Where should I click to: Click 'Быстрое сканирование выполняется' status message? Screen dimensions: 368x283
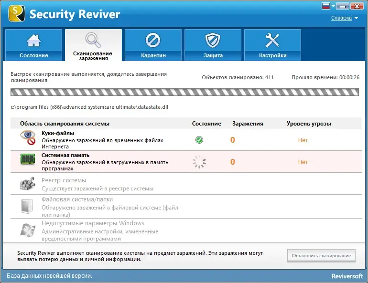click(x=88, y=77)
